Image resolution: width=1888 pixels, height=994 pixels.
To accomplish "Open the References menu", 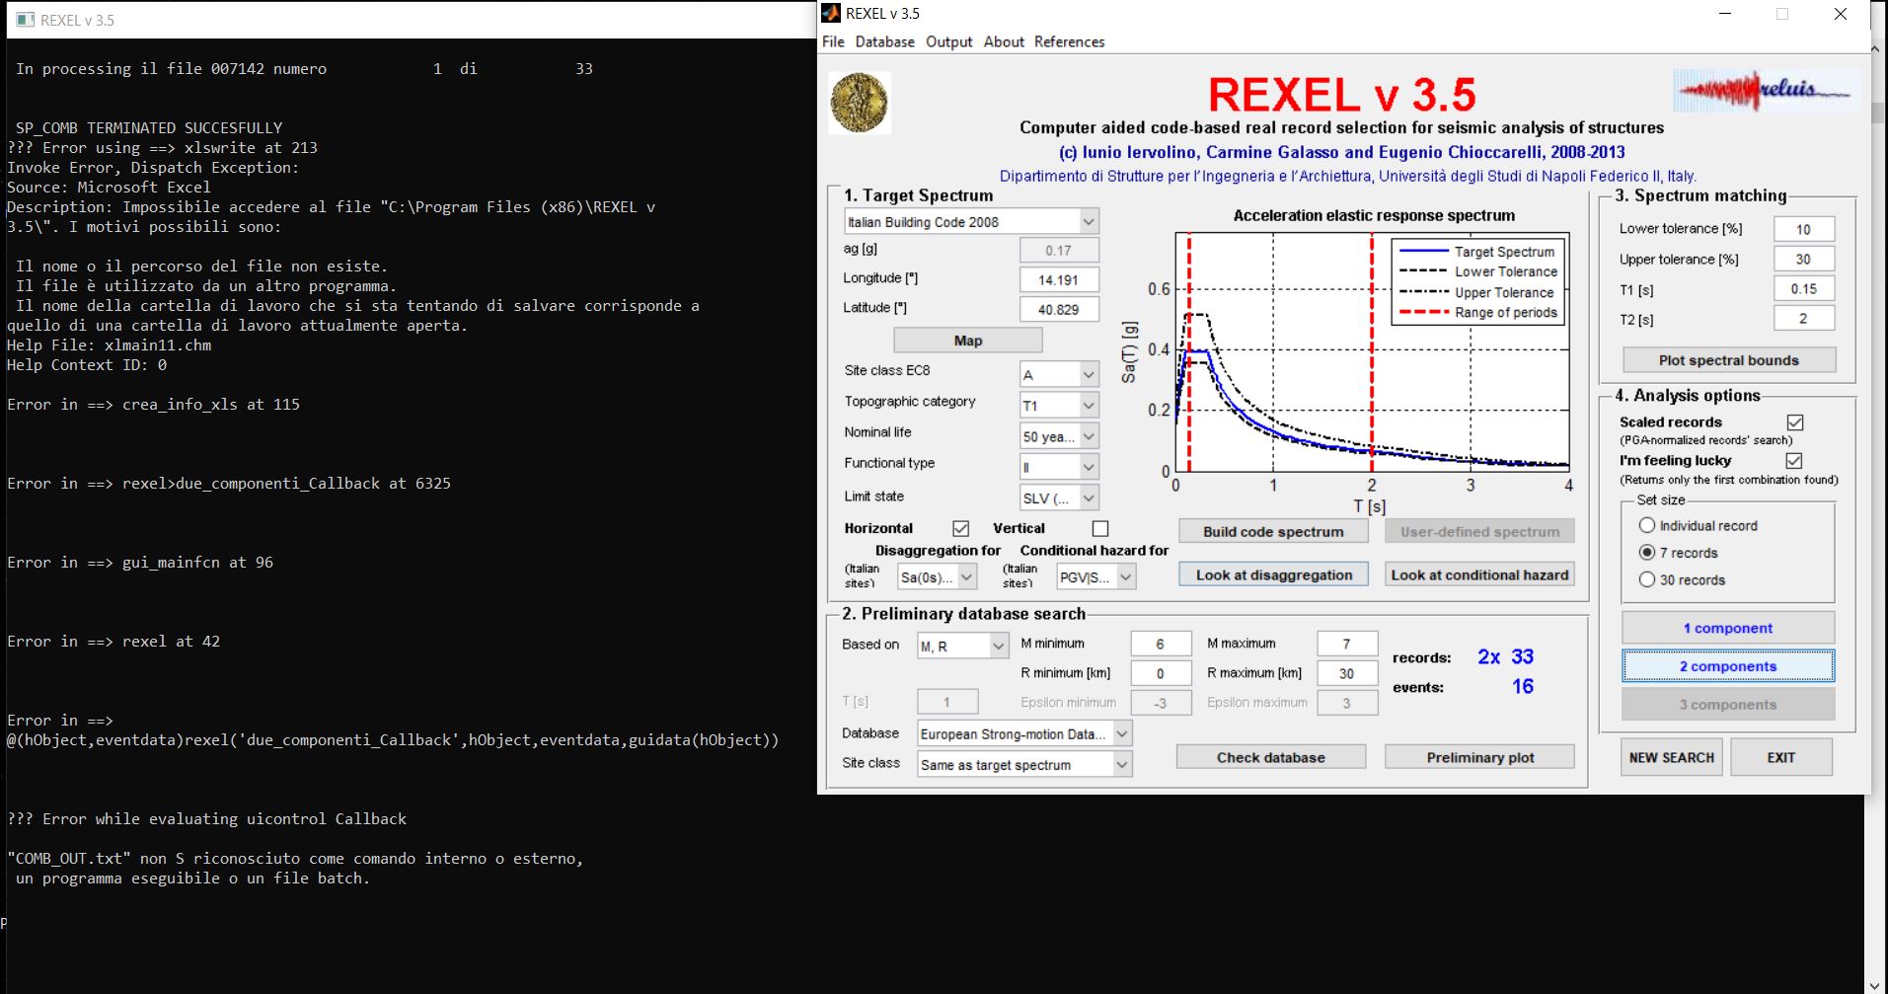I will [x=1069, y=41].
